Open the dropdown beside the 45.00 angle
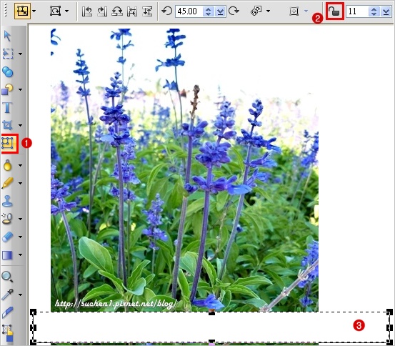 pyautogui.click(x=220, y=11)
